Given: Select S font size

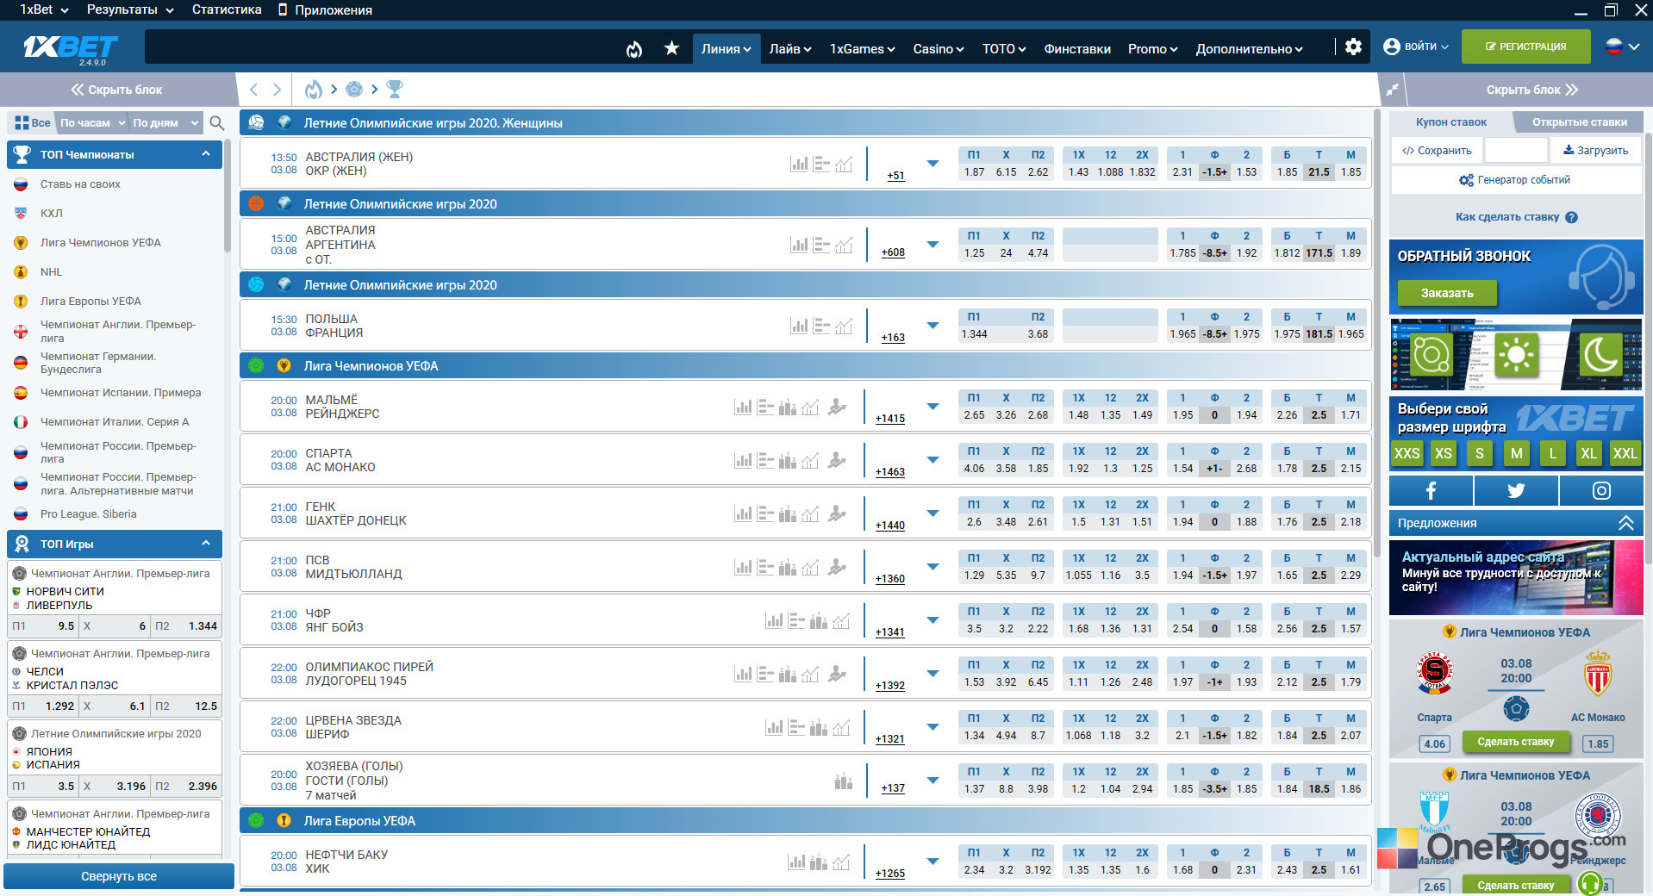Looking at the screenshot, I should [x=1480, y=453].
